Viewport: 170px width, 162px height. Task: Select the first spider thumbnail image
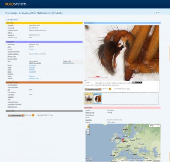click(x=89, y=98)
